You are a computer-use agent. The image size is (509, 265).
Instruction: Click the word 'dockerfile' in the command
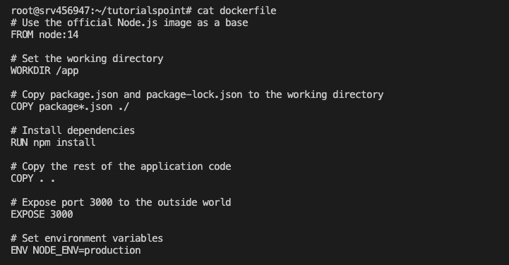(x=248, y=11)
